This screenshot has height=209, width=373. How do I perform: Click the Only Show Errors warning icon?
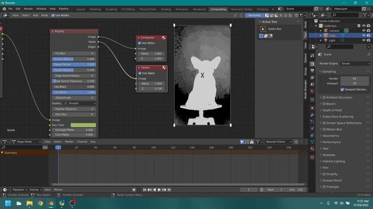click(x=252, y=142)
